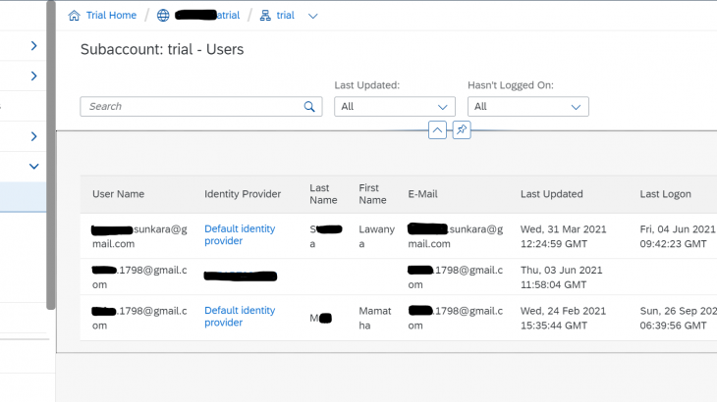Expand the third sidebar right chevron
The height and width of the screenshot is (402, 717).
click(33, 136)
